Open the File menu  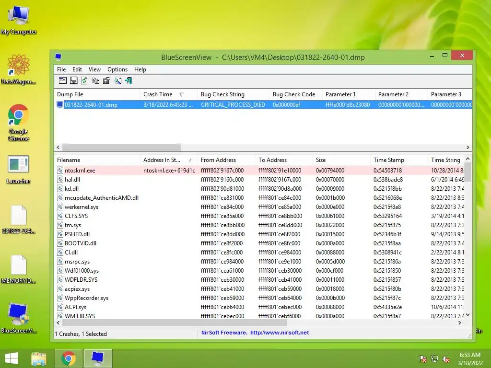pyautogui.click(x=61, y=69)
